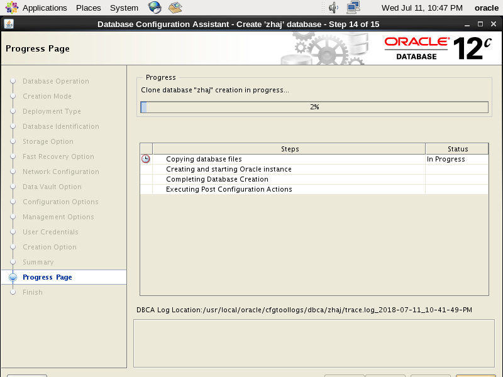Click the 2% progress bar
This screenshot has height=377, width=503.
314,107
